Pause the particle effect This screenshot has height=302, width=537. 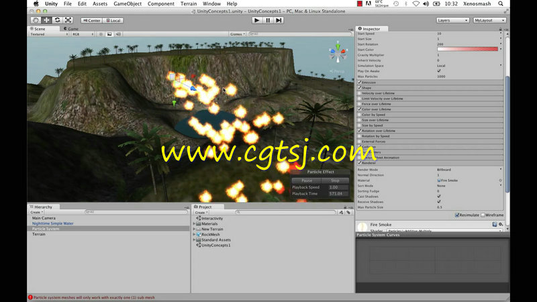pos(307,181)
